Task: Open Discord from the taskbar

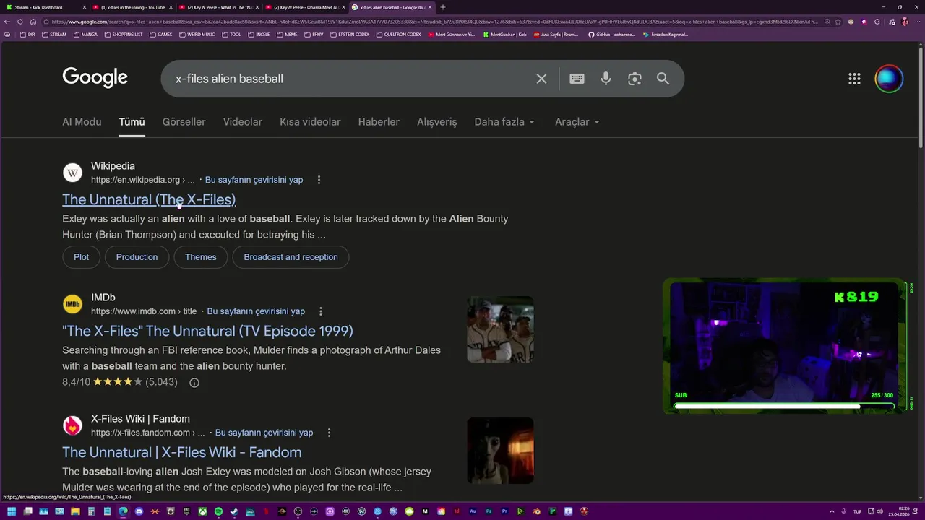Action: 139,512
